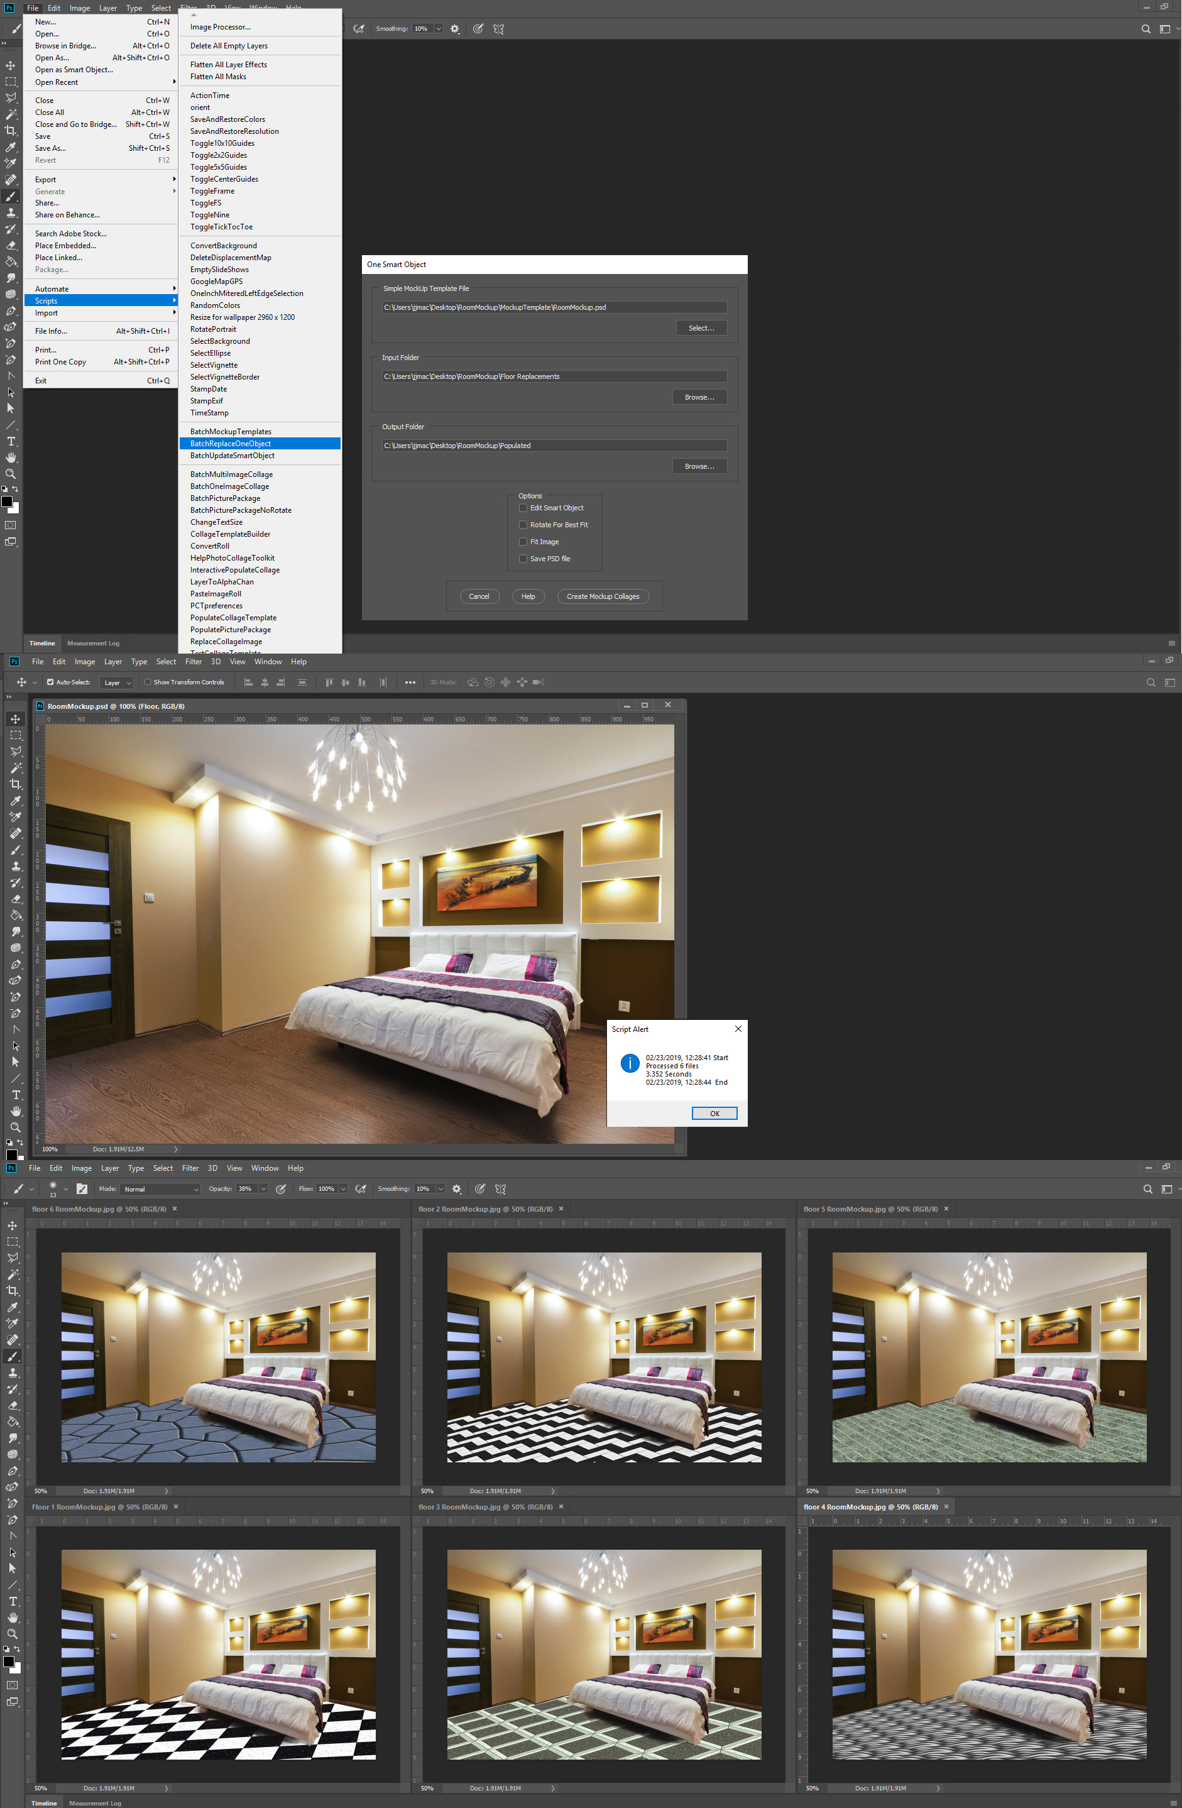Enable airbrush mode in the brush options bar
The height and width of the screenshot is (1808, 1182).
coord(360,1189)
